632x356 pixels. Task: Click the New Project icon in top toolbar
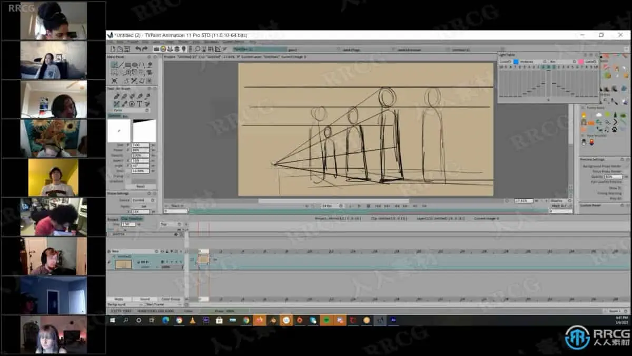113,49
